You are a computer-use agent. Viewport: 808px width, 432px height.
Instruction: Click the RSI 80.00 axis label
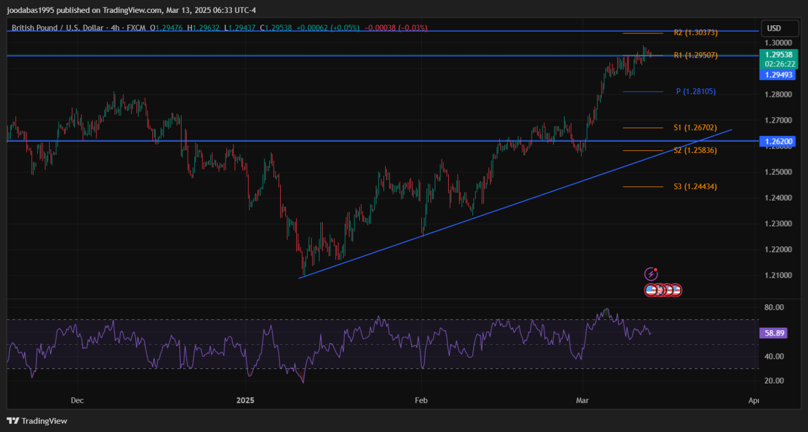coord(774,307)
